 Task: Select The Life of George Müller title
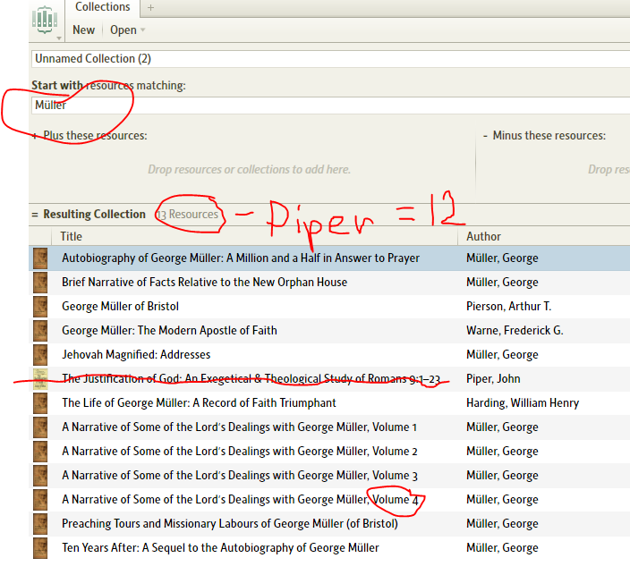199,402
